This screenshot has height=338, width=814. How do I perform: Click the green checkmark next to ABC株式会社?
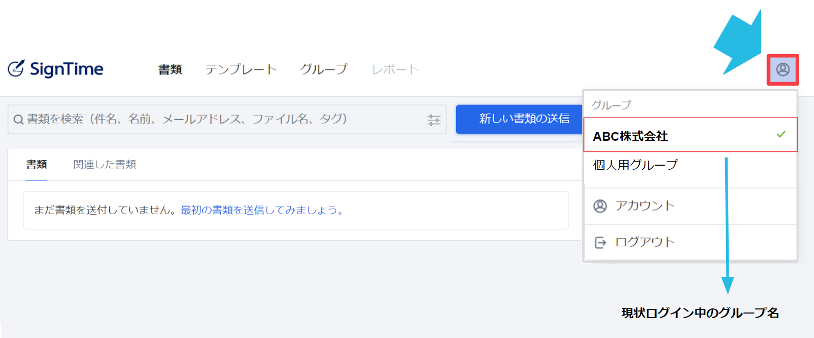click(x=781, y=135)
